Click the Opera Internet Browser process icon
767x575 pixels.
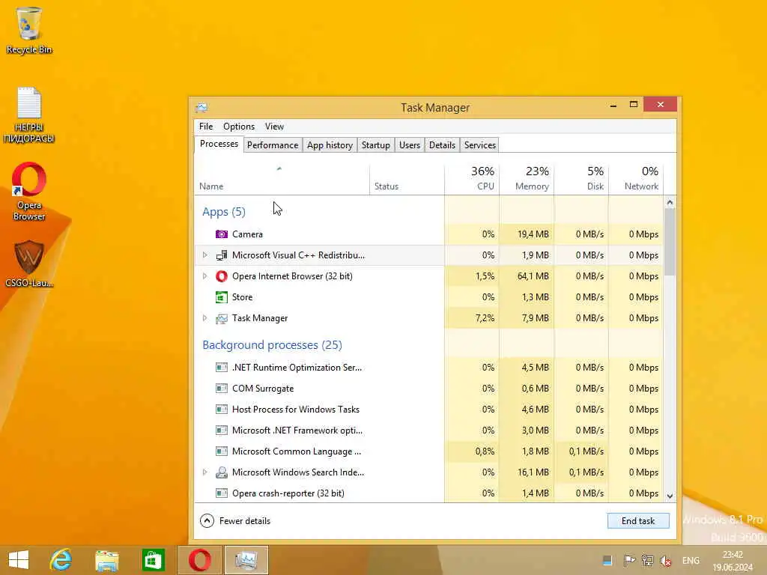[x=222, y=276]
